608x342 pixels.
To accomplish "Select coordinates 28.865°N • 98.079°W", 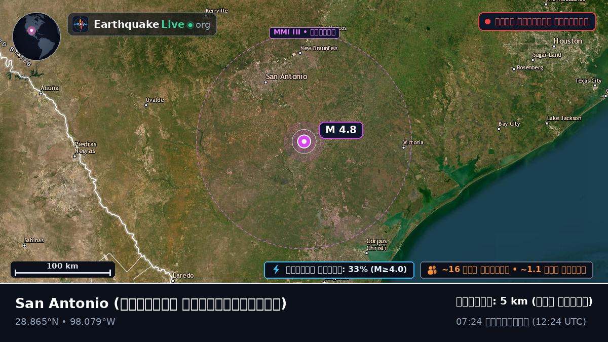I will [65, 322].
